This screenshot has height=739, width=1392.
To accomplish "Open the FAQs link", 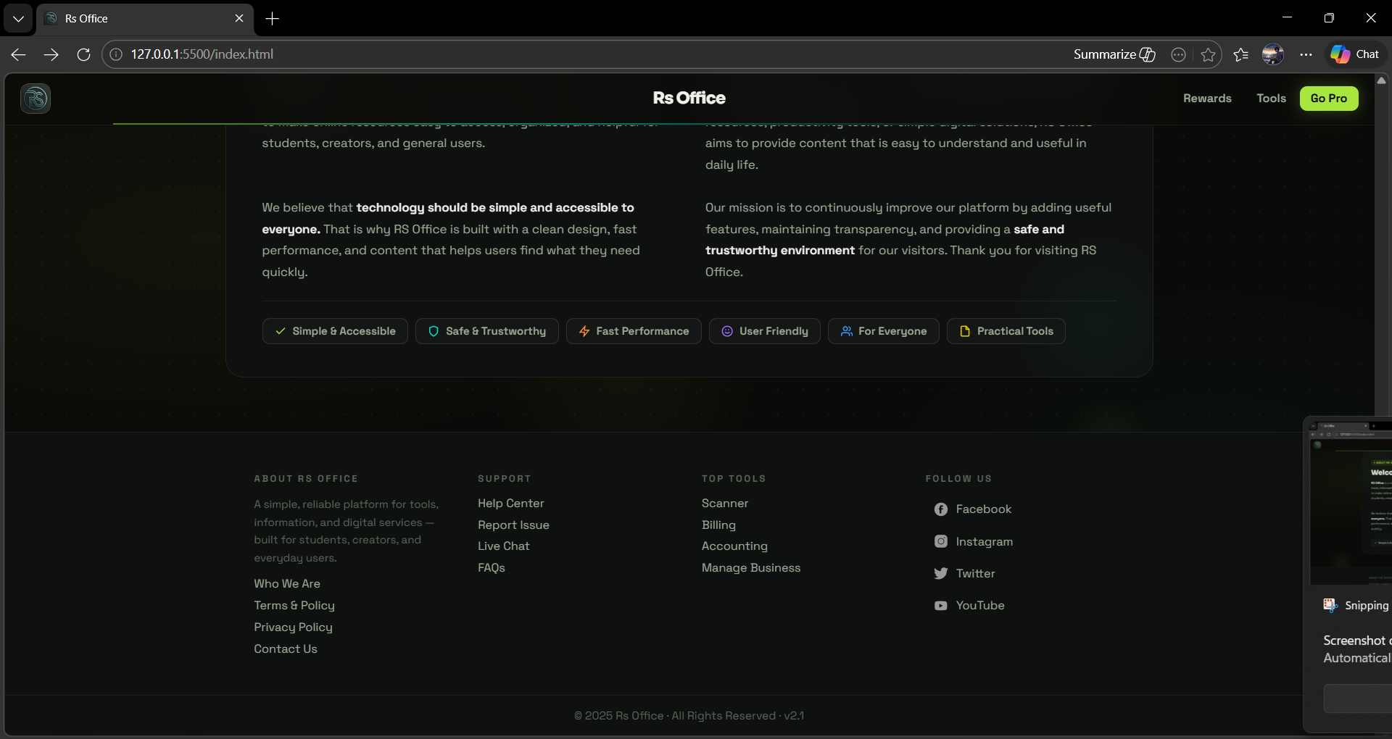I will tap(491, 568).
